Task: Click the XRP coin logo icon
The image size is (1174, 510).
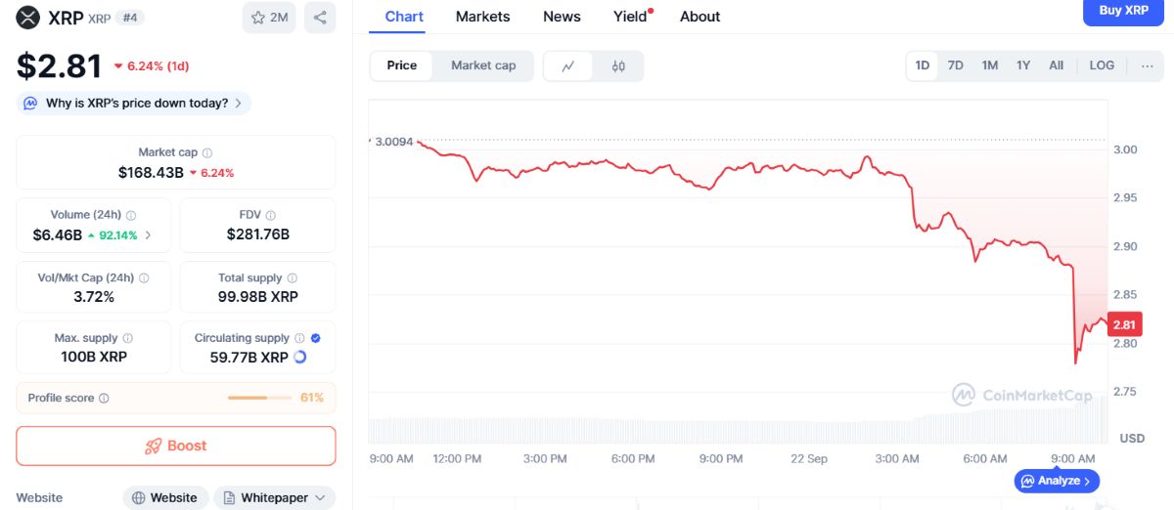Action: tap(28, 17)
